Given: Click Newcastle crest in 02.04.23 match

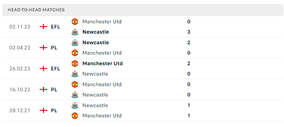Looking at the screenshot, I should [x=75, y=43].
